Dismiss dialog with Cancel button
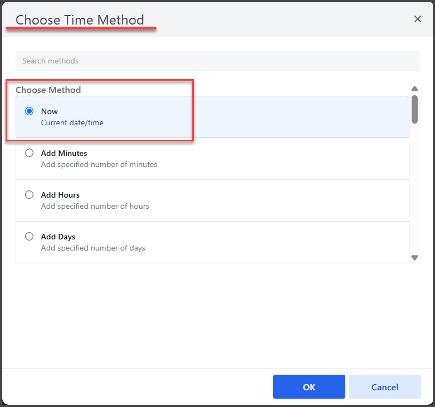Screen dimensions: 435x407 click(384, 387)
